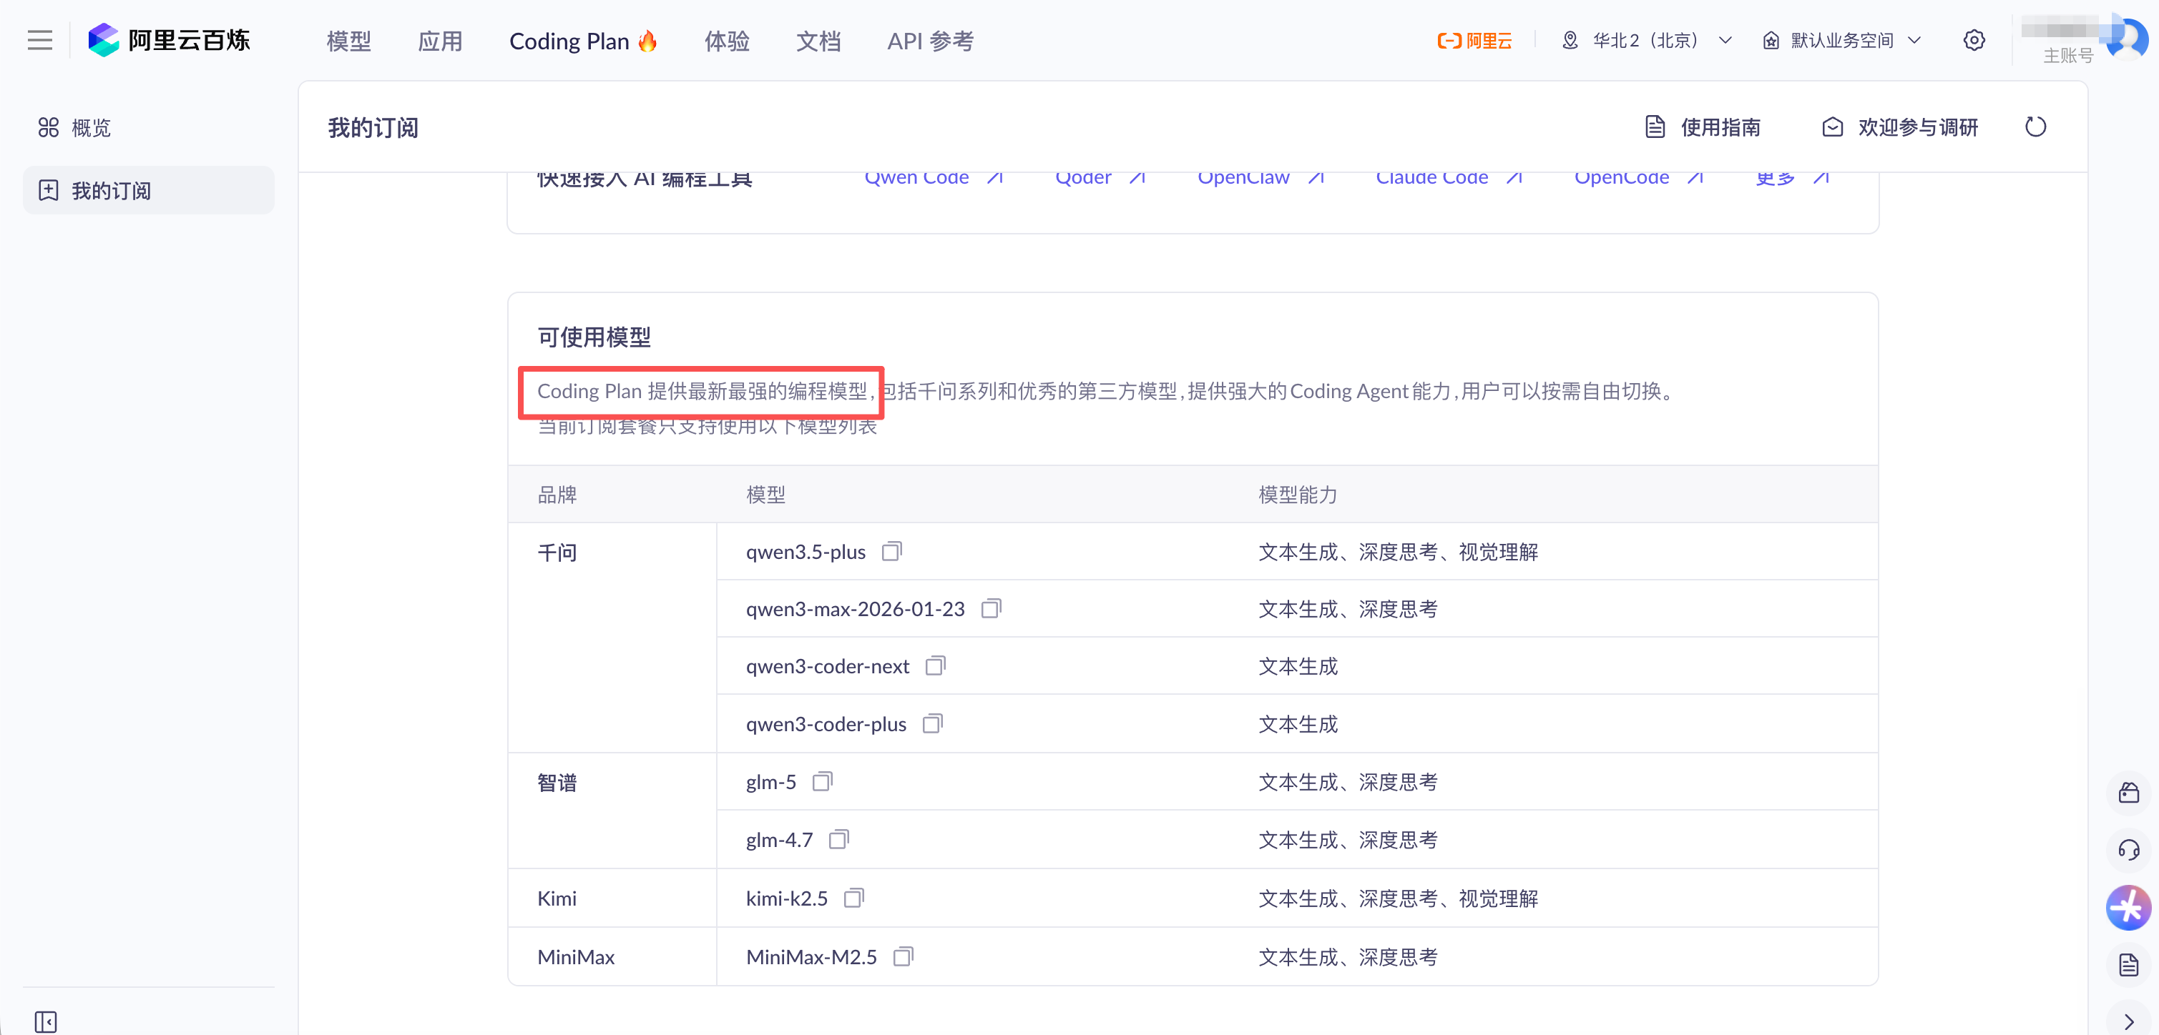This screenshot has width=2159, height=1035.
Task: Open the hamburger menu icon
Action: click(39, 40)
